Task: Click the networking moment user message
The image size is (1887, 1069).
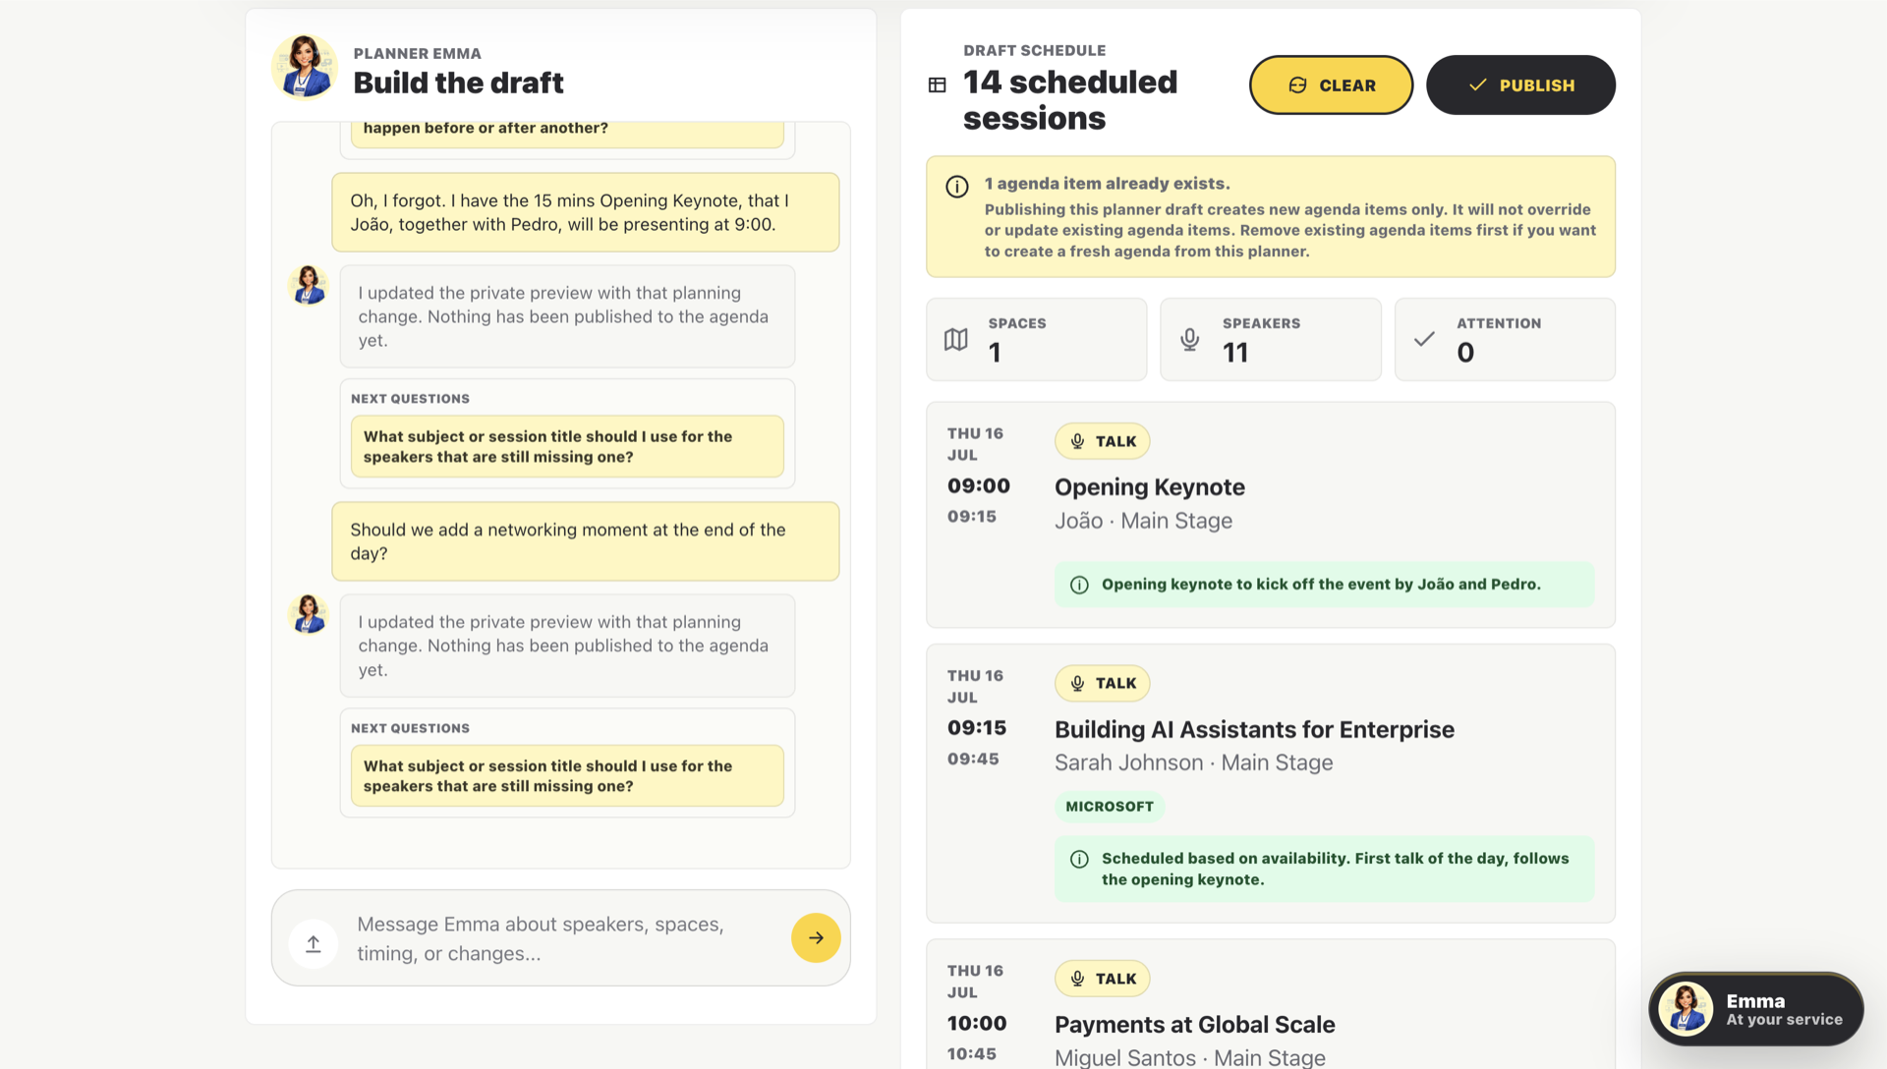Action: coord(586,541)
